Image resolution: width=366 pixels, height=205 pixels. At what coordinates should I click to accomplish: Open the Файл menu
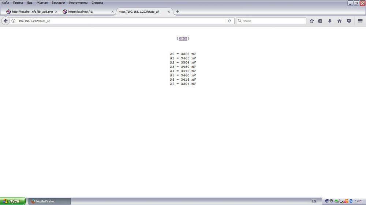click(x=5, y=3)
